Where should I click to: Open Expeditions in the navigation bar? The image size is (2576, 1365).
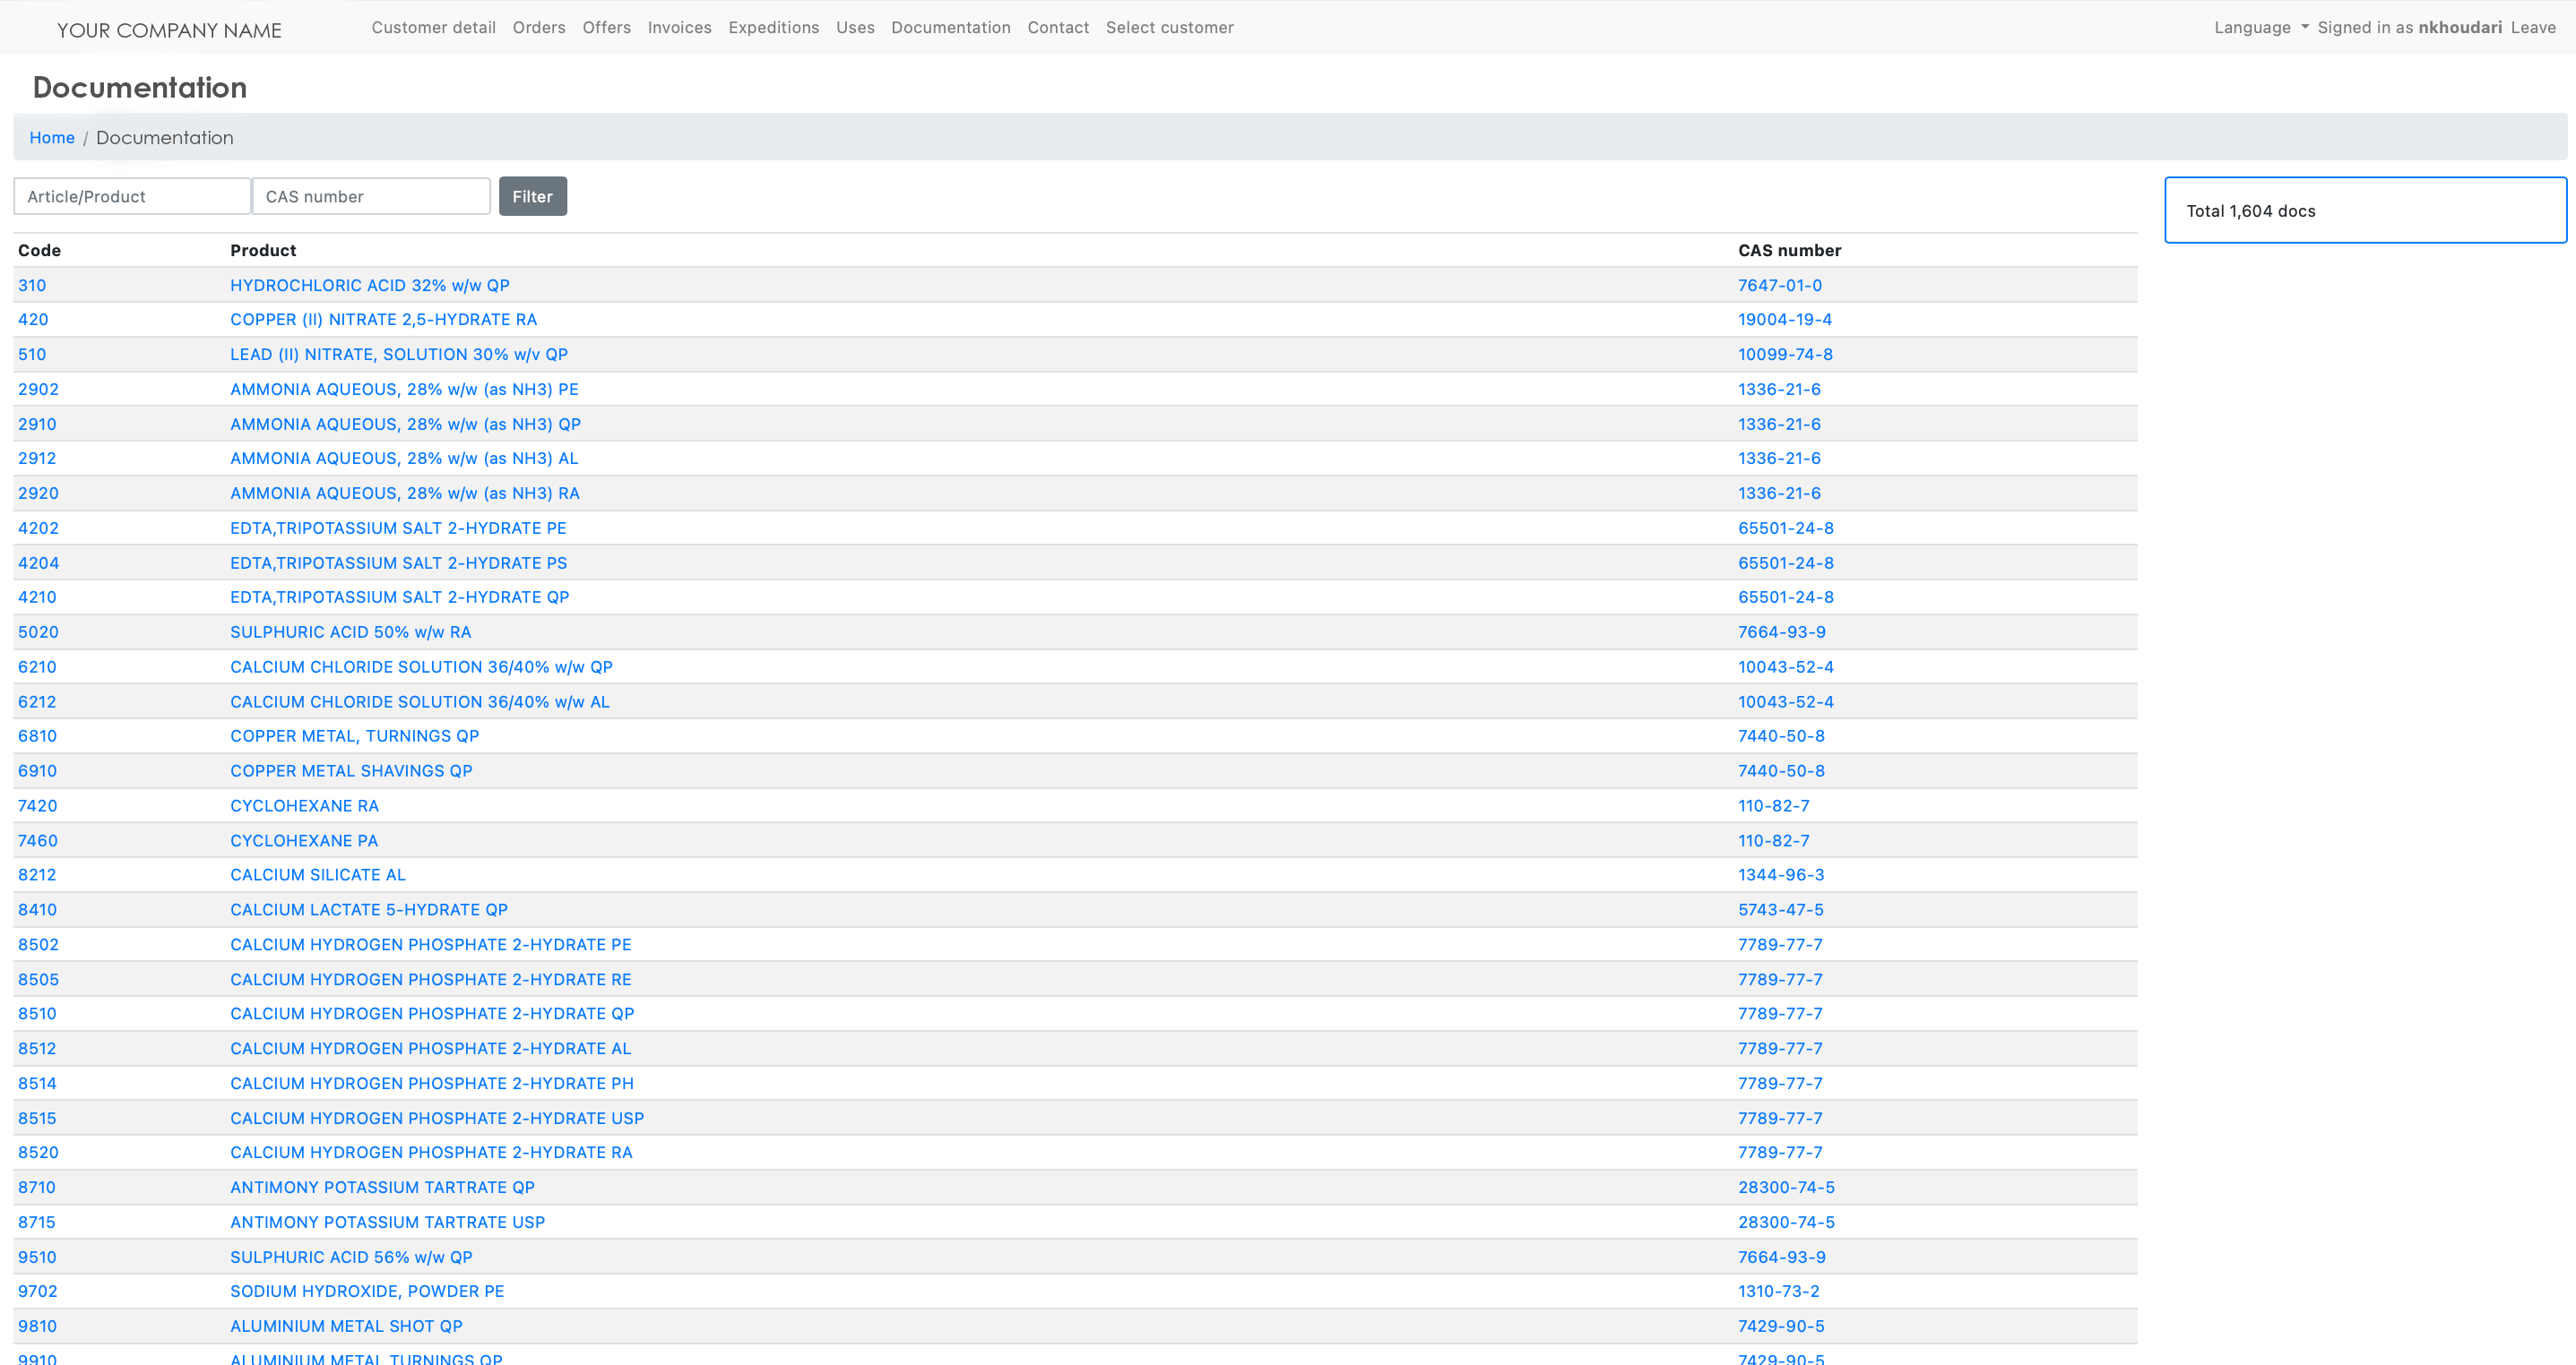[x=773, y=28]
